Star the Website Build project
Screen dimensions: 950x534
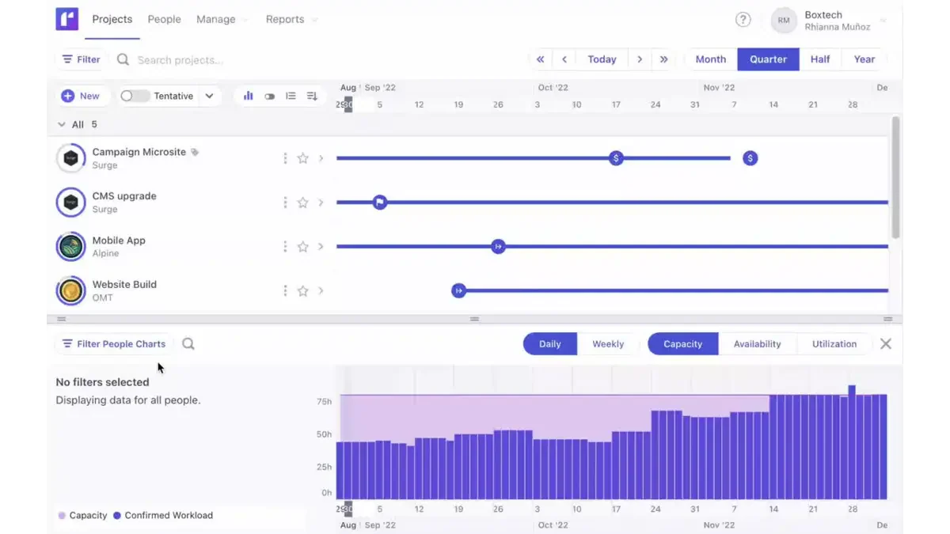click(302, 291)
